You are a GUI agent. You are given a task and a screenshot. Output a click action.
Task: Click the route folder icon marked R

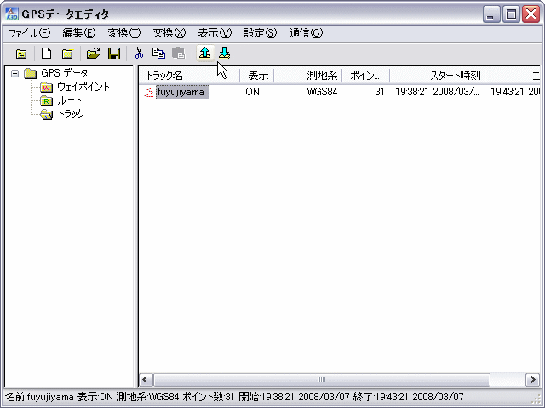[x=46, y=101]
